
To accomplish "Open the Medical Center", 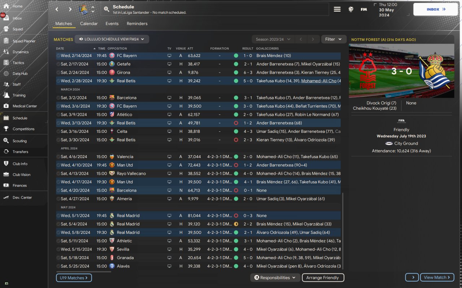I will click(x=24, y=106).
